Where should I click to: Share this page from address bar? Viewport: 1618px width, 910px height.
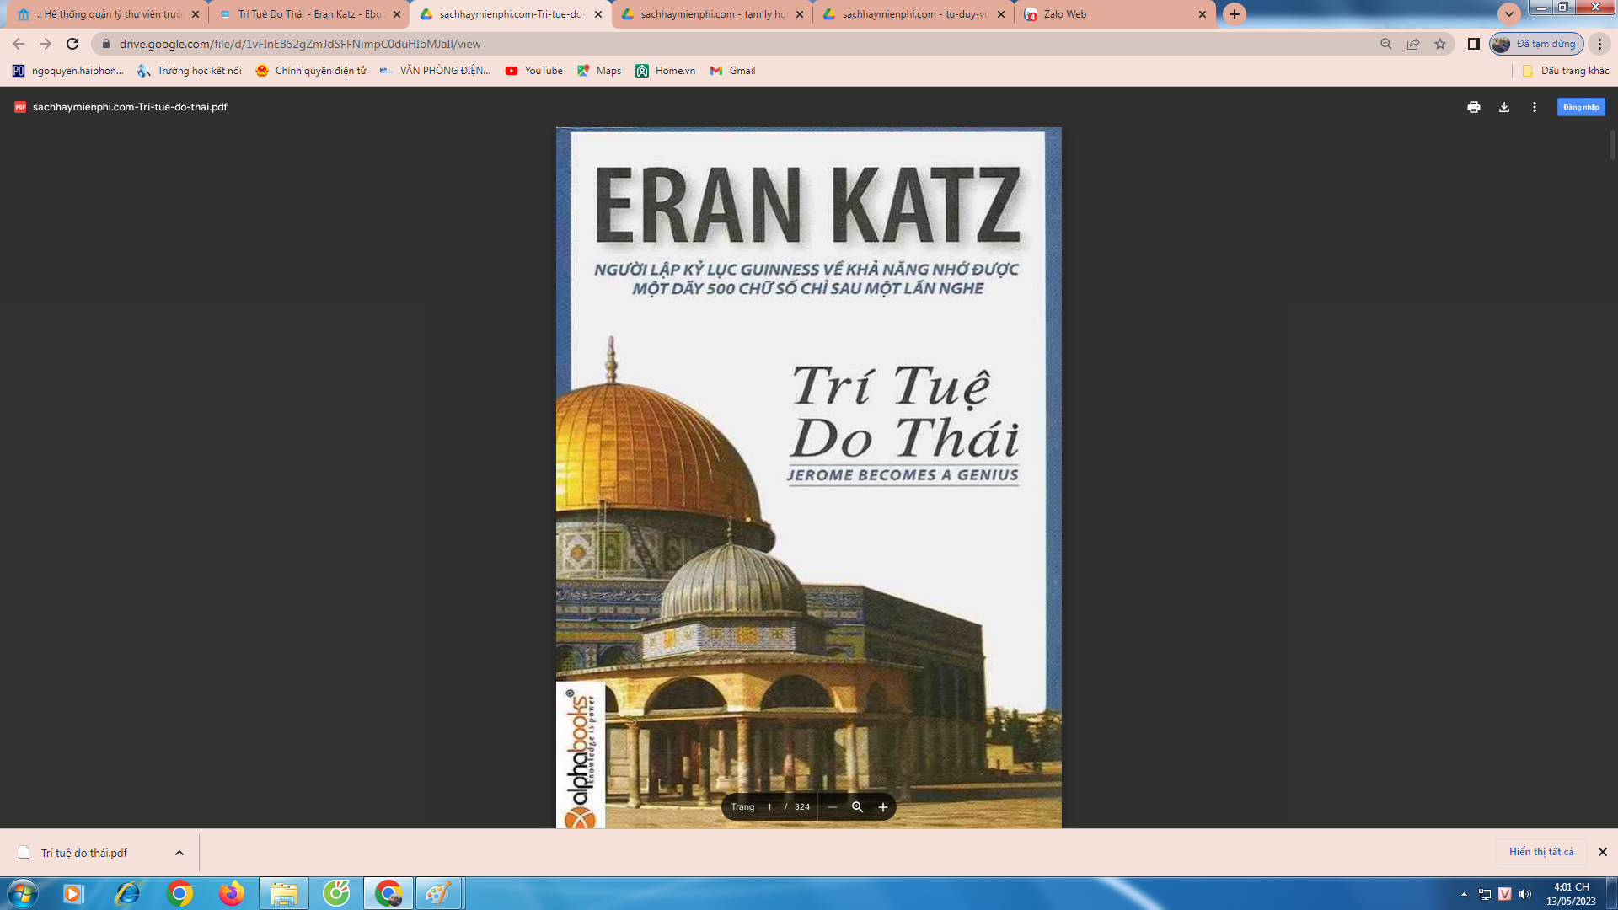pyautogui.click(x=1413, y=44)
